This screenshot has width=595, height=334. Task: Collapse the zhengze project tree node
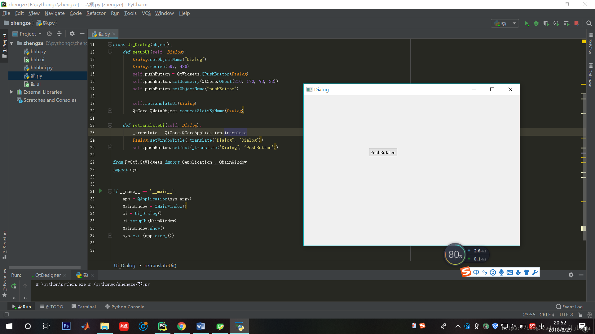(12, 43)
